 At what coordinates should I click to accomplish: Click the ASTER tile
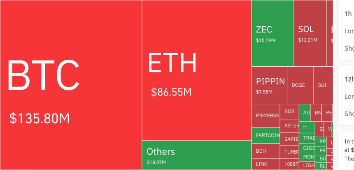coord(289,126)
